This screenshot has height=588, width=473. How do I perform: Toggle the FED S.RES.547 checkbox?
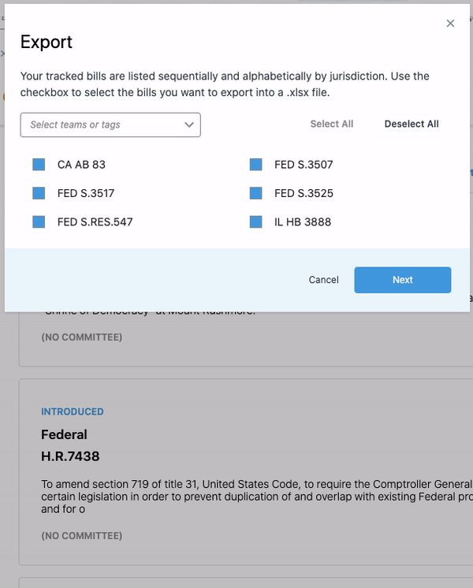coord(39,222)
